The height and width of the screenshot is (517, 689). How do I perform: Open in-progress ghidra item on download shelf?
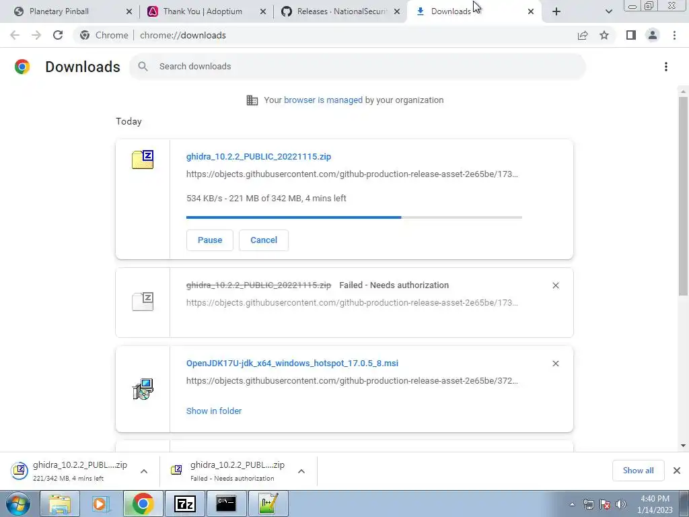click(70, 471)
